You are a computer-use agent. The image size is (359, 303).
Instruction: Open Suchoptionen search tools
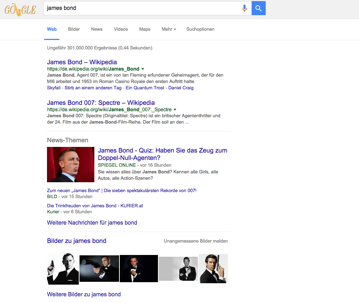200,29
